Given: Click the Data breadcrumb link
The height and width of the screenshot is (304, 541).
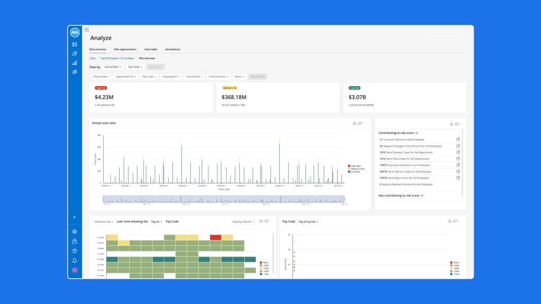Looking at the screenshot, I should (x=93, y=58).
